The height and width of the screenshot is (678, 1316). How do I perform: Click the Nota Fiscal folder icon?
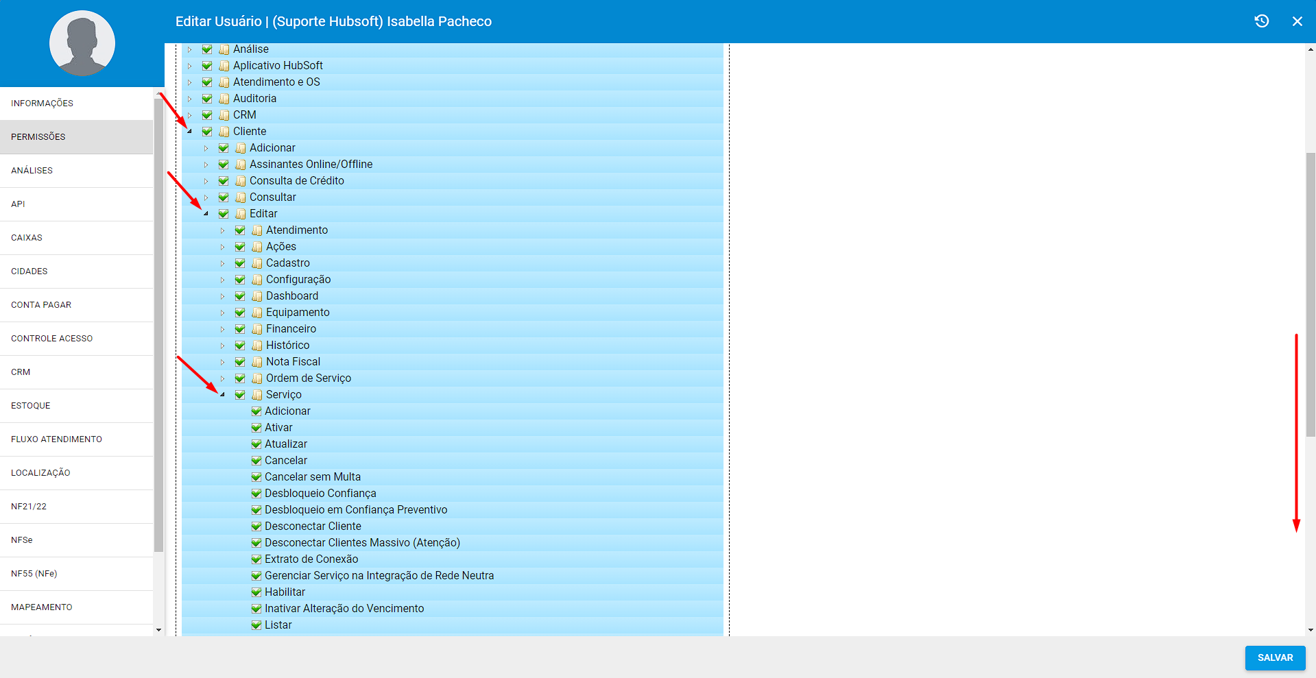tap(256, 362)
